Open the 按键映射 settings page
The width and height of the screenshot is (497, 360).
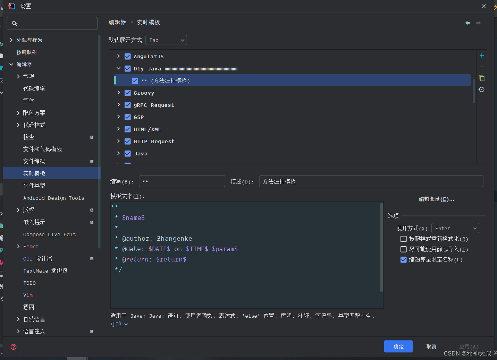coord(27,52)
